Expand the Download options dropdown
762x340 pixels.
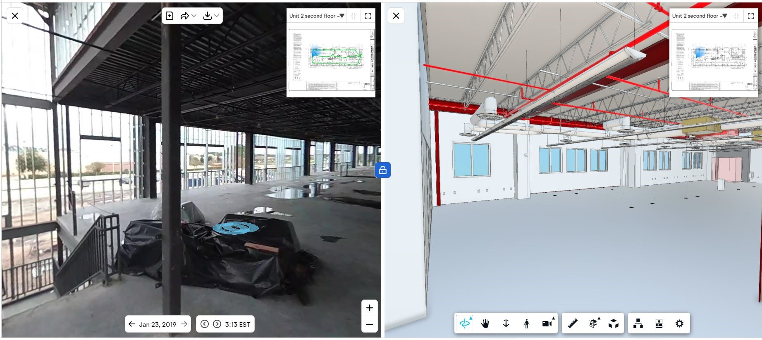[x=211, y=16]
